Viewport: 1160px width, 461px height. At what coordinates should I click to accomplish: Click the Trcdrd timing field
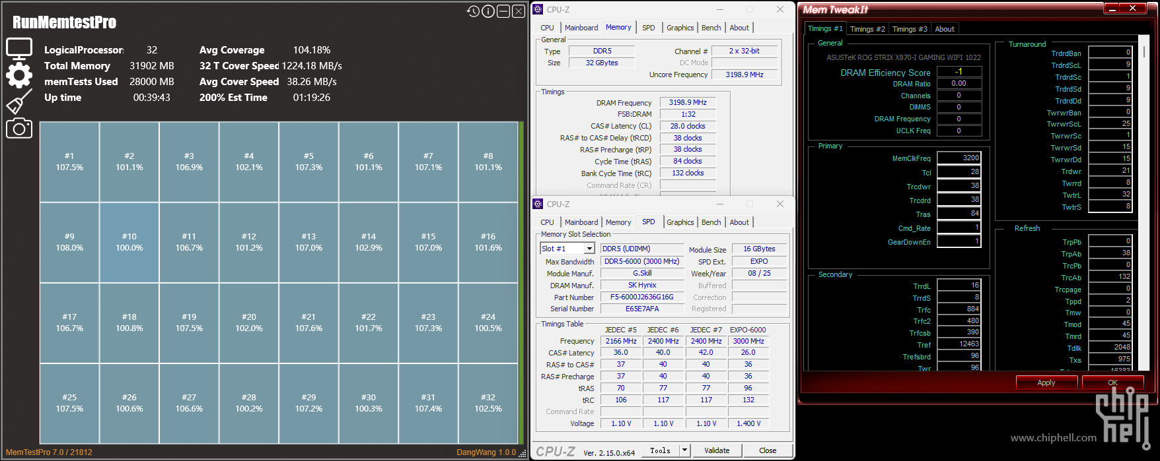click(959, 200)
